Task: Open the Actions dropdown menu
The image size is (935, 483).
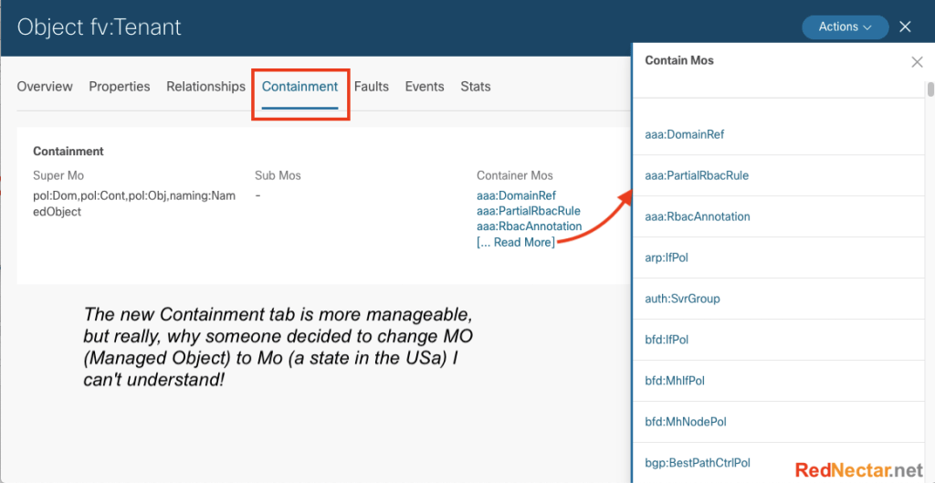Action: click(x=845, y=26)
